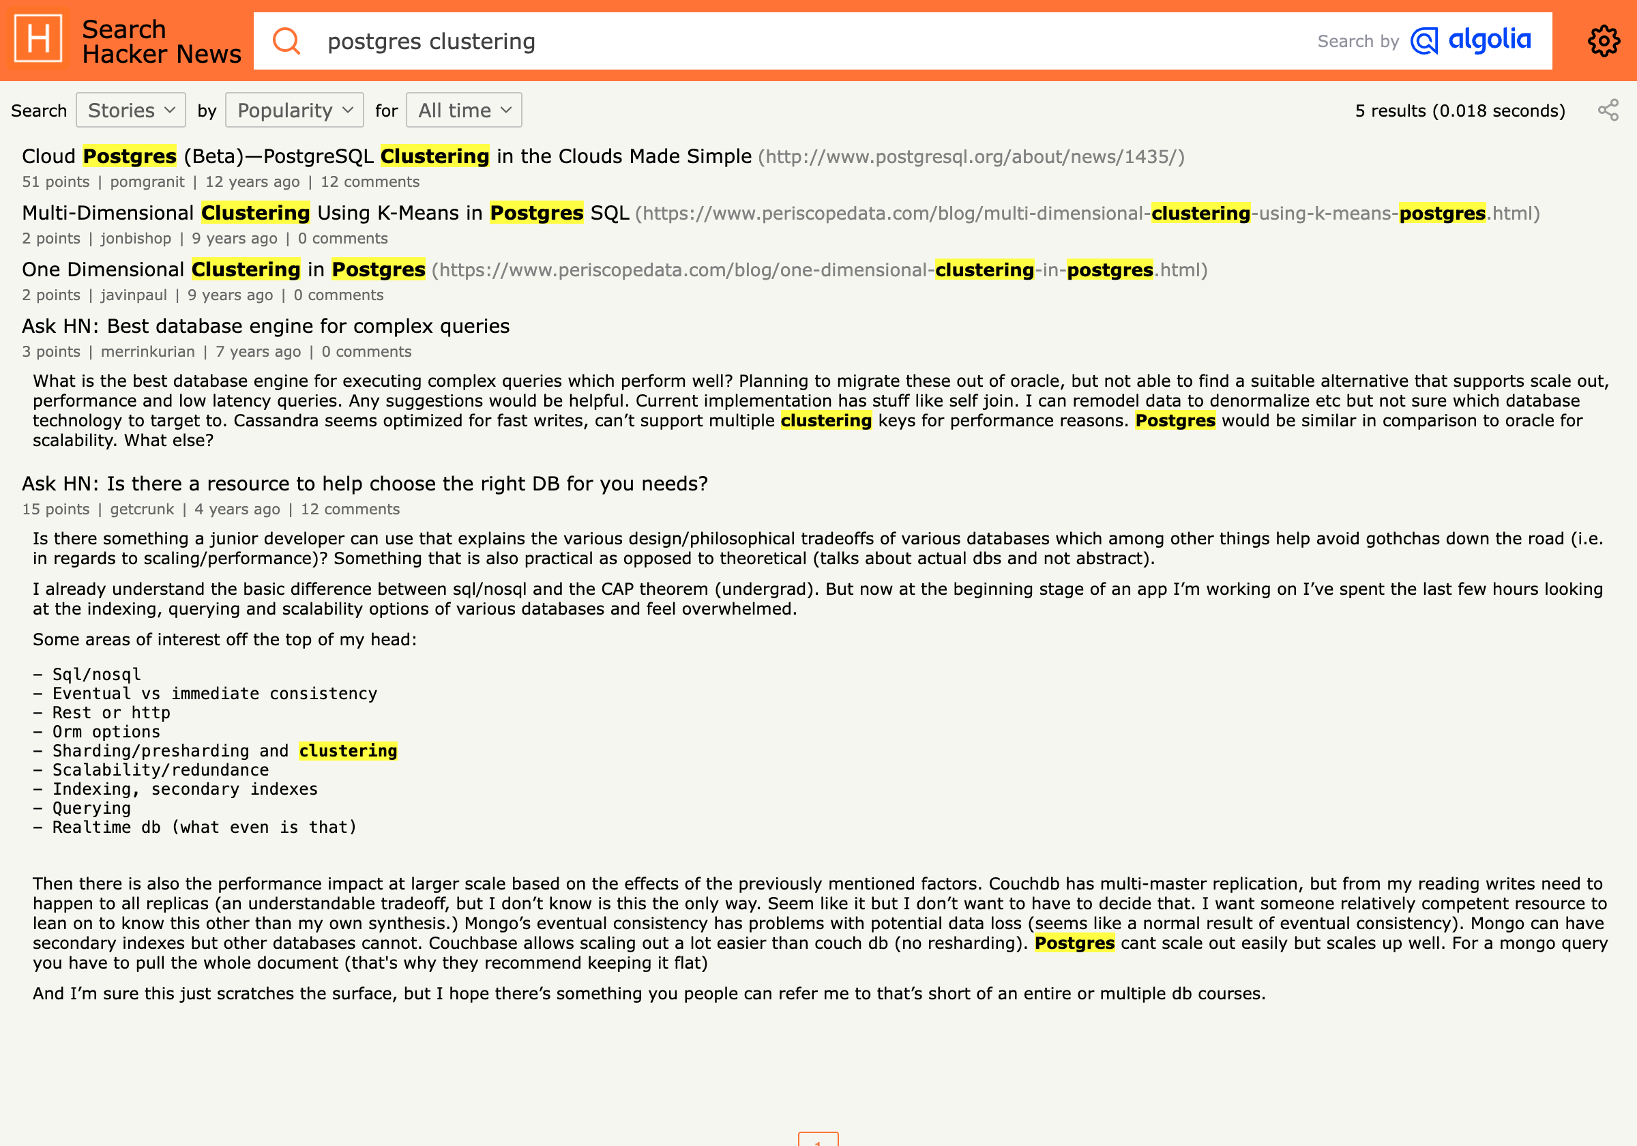
Task: Click '2 points' on javinpaul's story
Action: (x=51, y=295)
